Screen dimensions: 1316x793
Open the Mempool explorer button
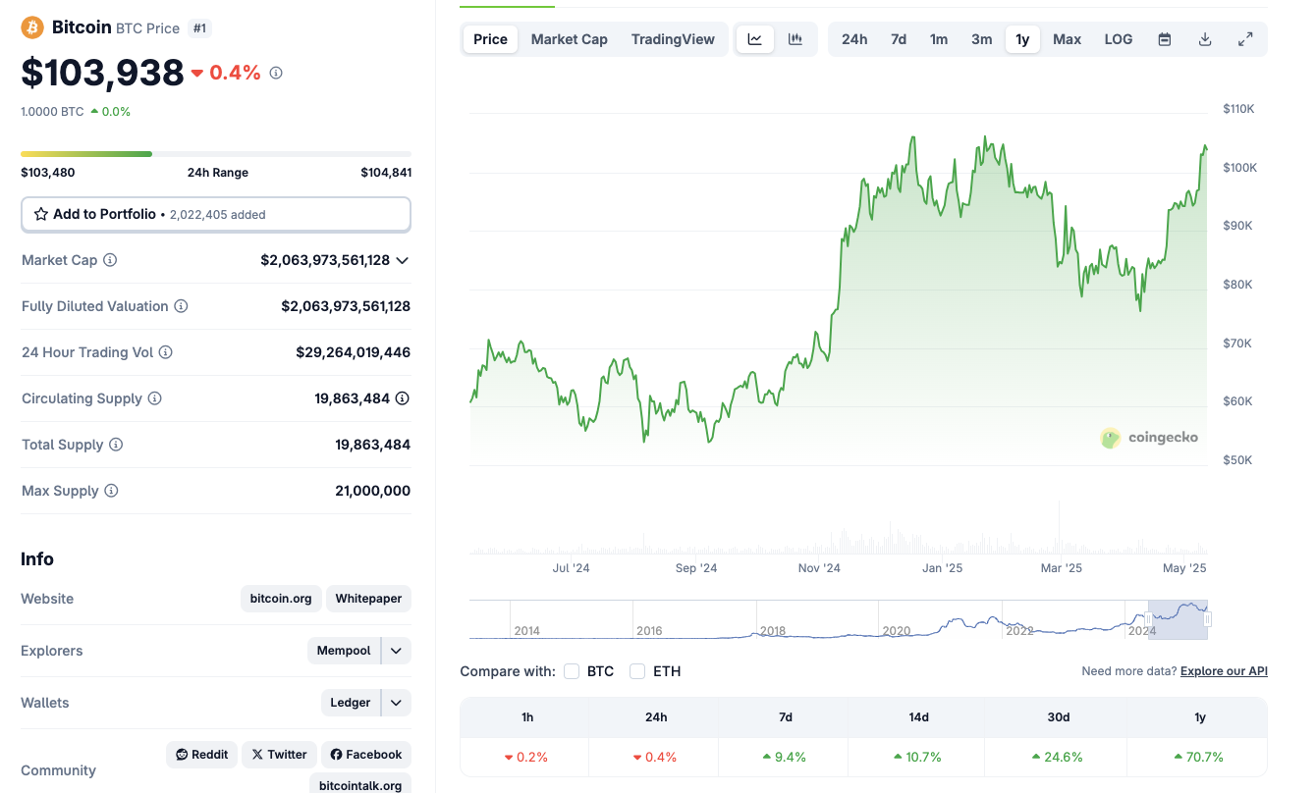coord(344,651)
